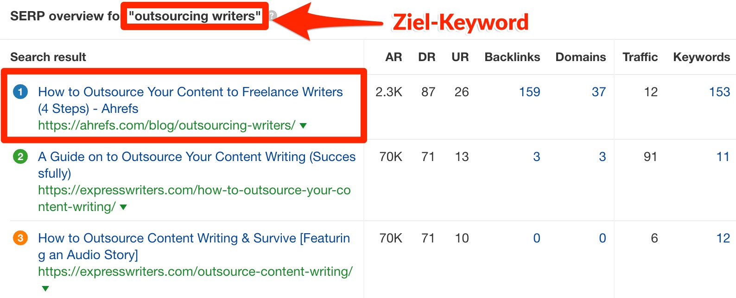This screenshot has height=298, width=736.
Task: Expand the ahrefs.com URL dropdown arrow
Action: coord(303,125)
